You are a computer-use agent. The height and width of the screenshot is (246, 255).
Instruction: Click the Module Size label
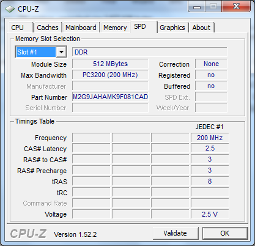point(49,64)
